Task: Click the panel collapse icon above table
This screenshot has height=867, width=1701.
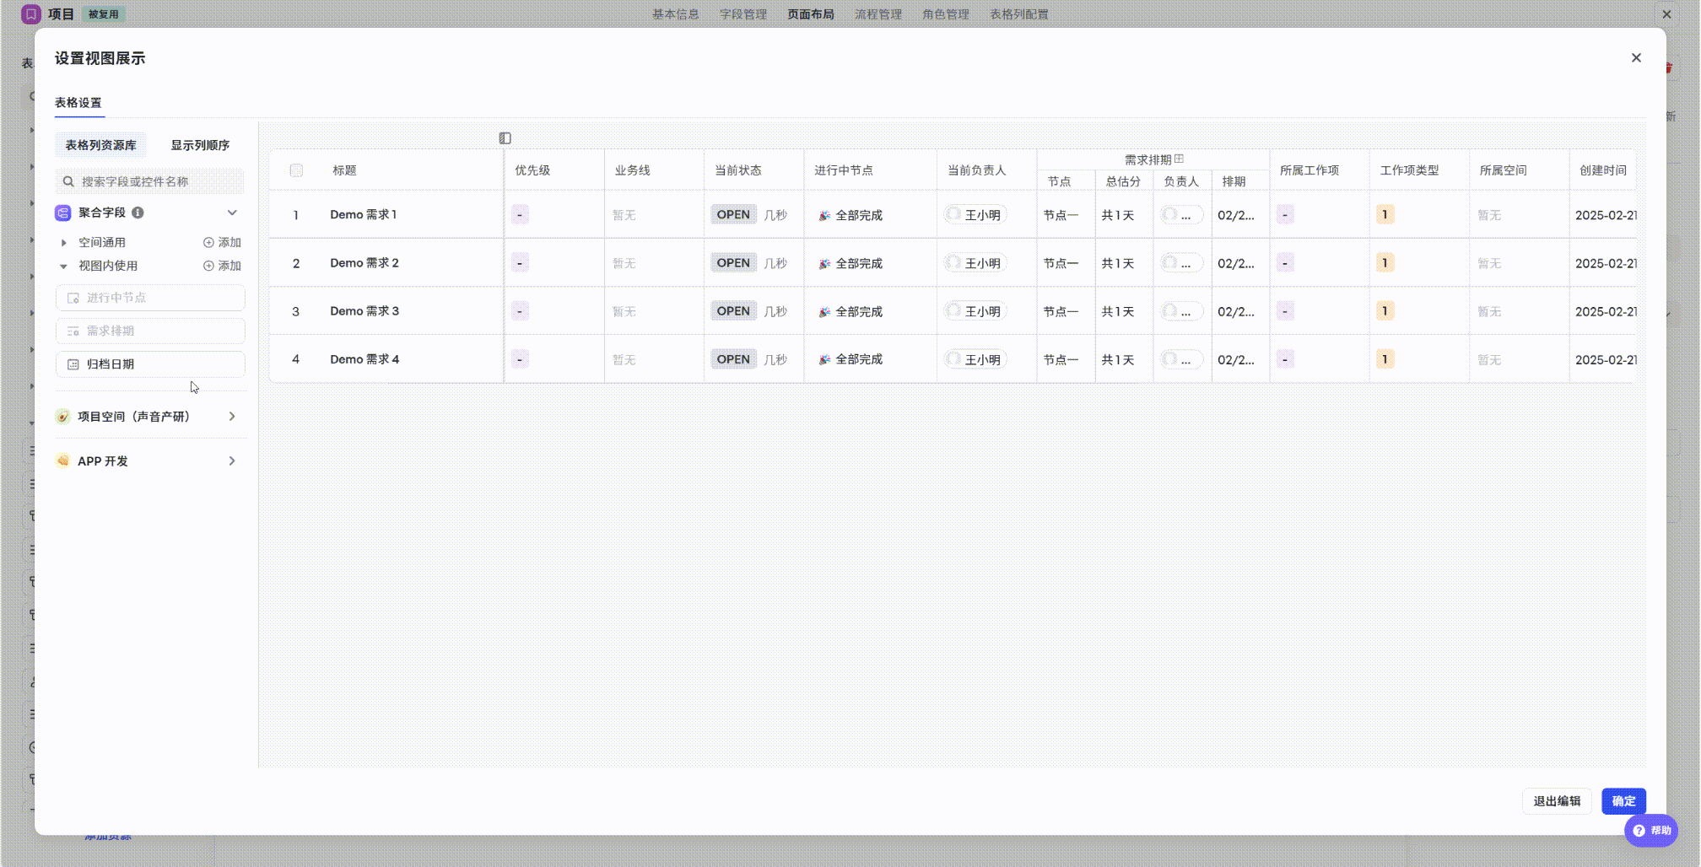Action: (x=505, y=138)
